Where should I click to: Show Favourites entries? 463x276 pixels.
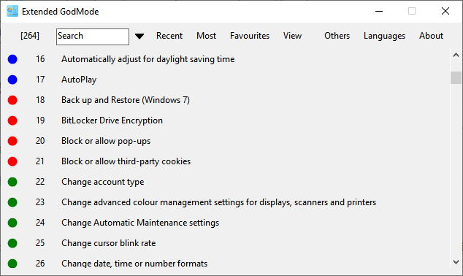[x=250, y=36]
